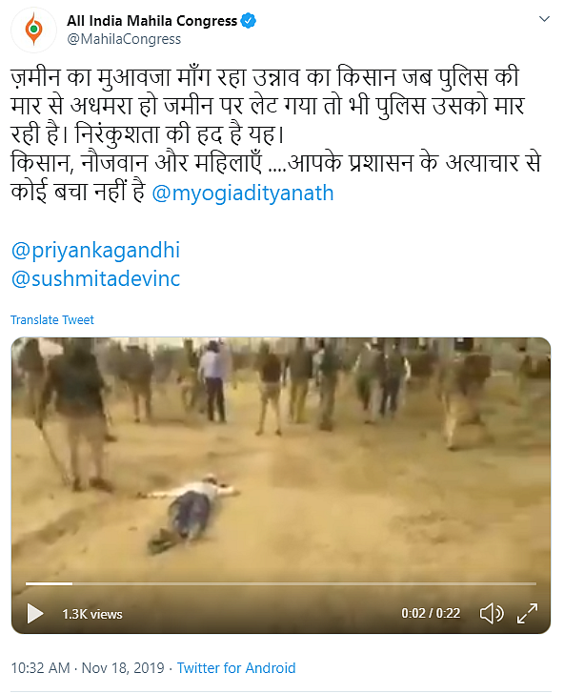564x693 pixels.
Task: Open the @sushmitadevinc mention
Action: click(95, 279)
